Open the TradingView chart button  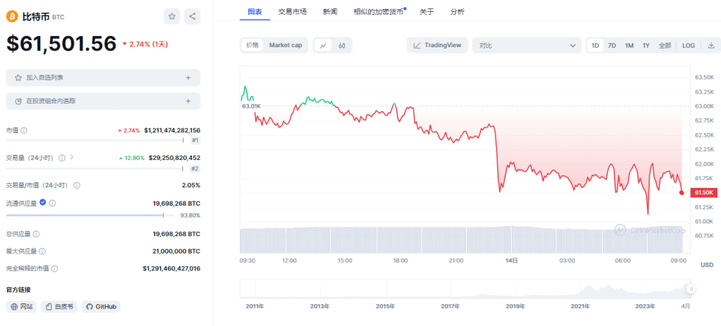tap(437, 45)
